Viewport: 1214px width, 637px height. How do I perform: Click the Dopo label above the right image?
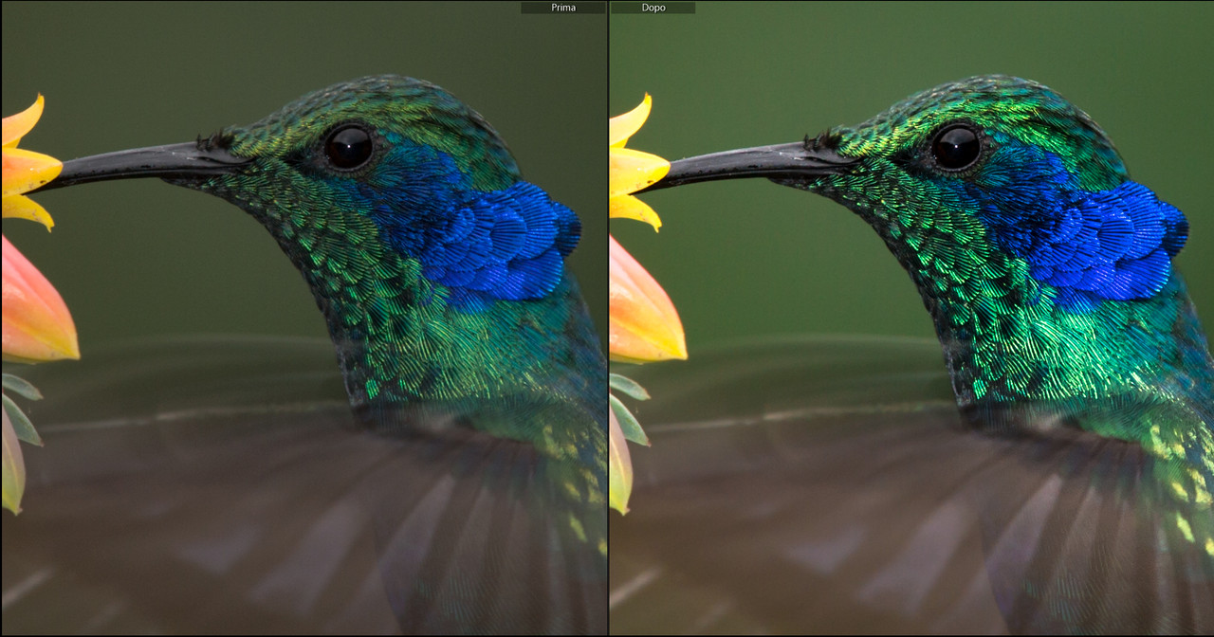point(653,8)
